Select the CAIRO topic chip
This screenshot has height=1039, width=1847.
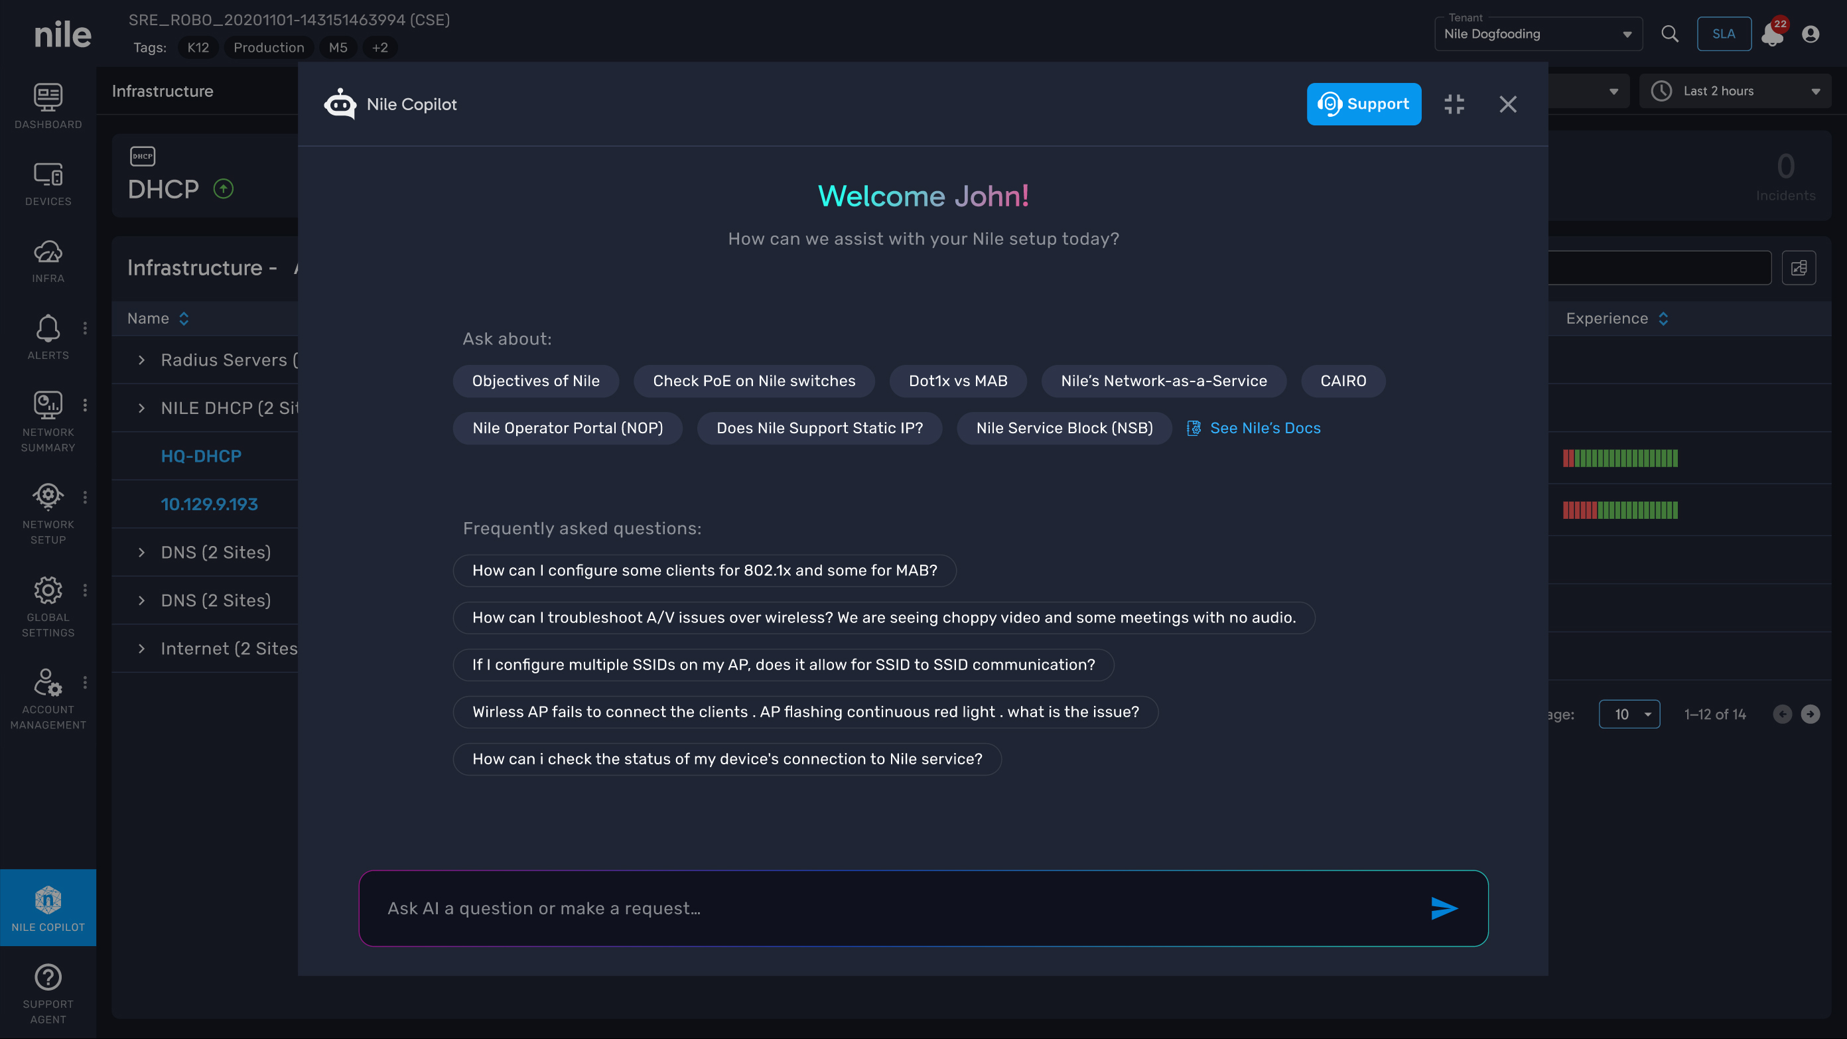tap(1343, 381)
